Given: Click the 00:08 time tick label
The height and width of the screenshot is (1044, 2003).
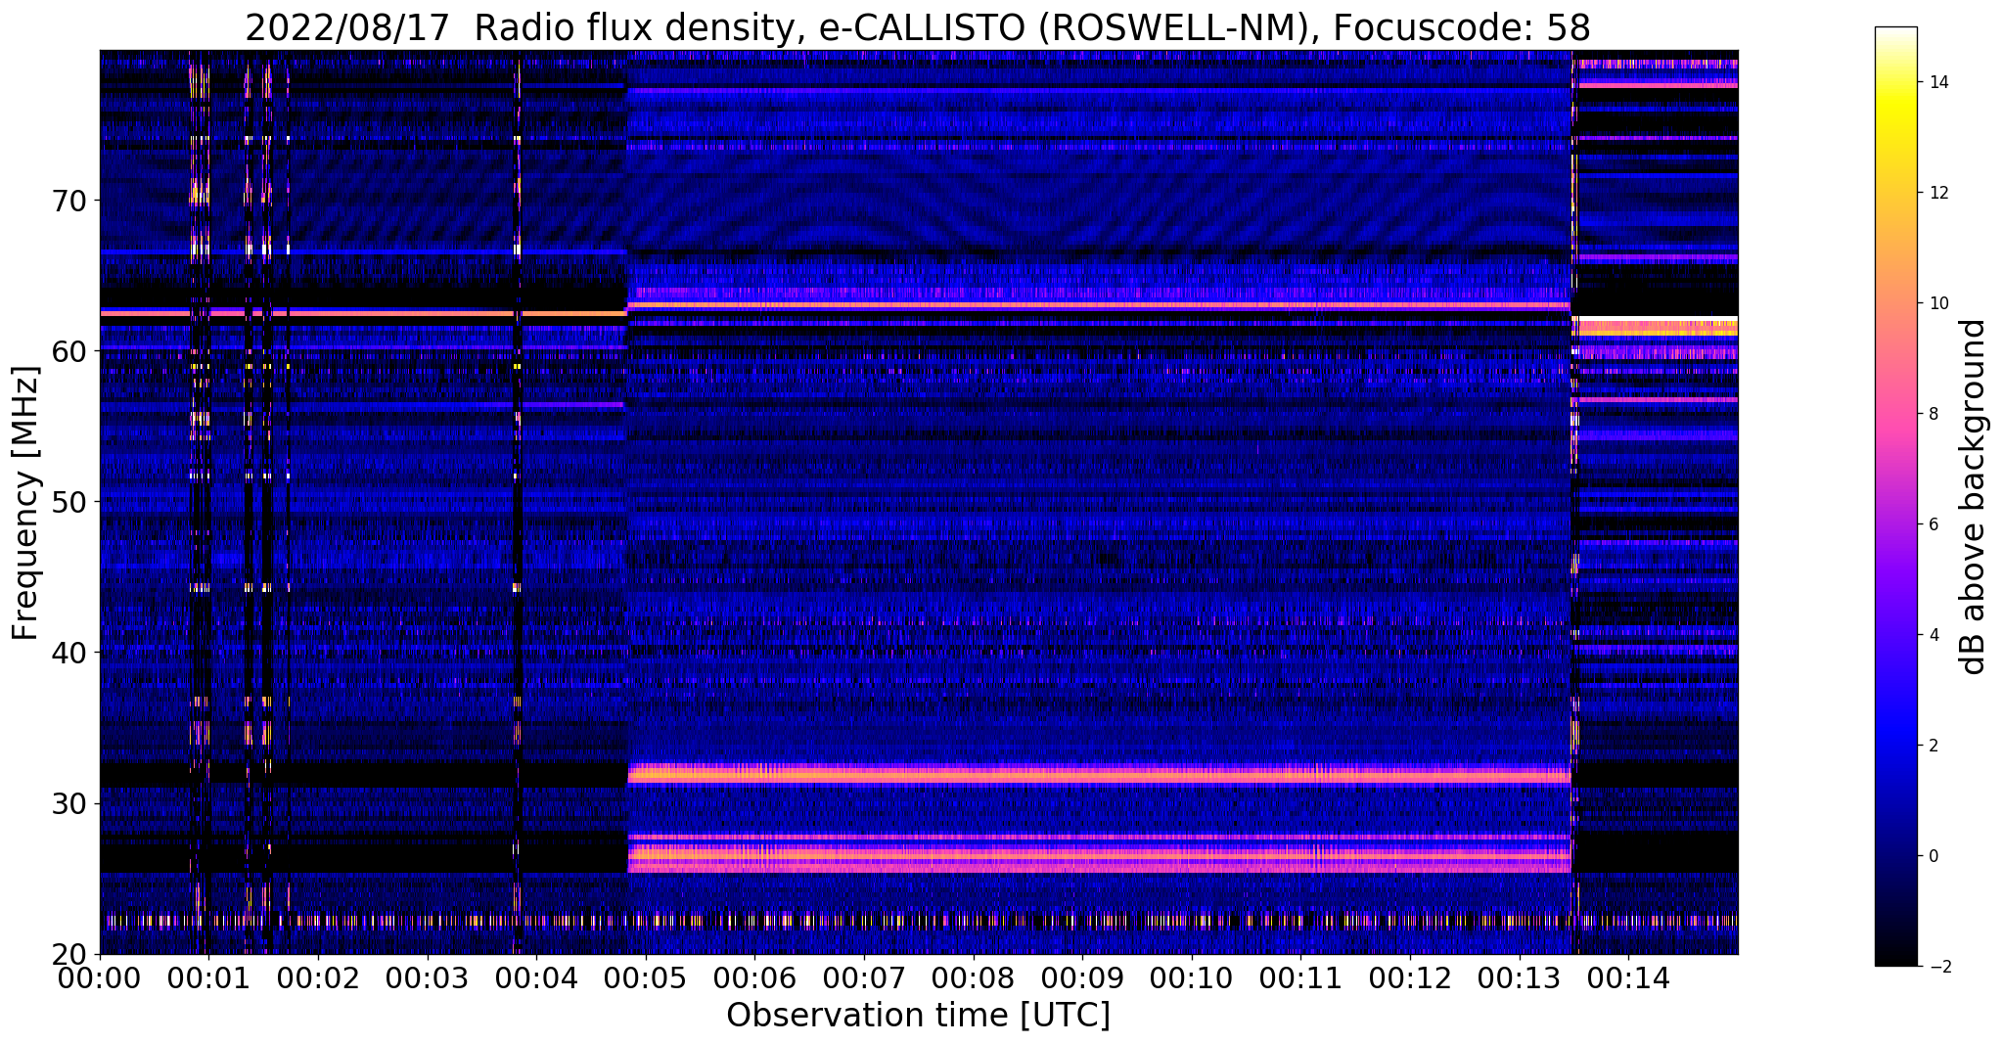Looking at the screenshot, I should 973,978.
